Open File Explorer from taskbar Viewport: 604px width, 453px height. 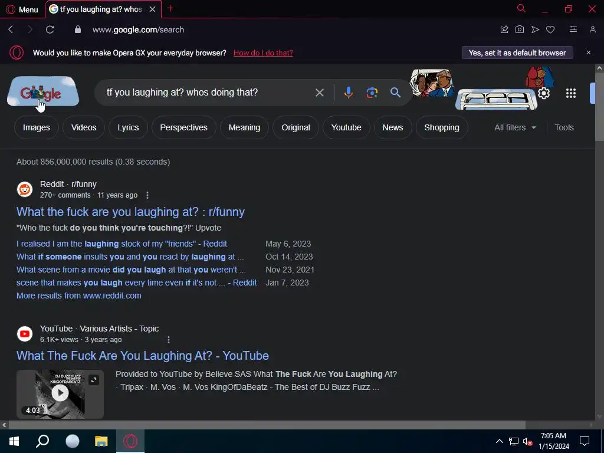click(x=101, y=441)
